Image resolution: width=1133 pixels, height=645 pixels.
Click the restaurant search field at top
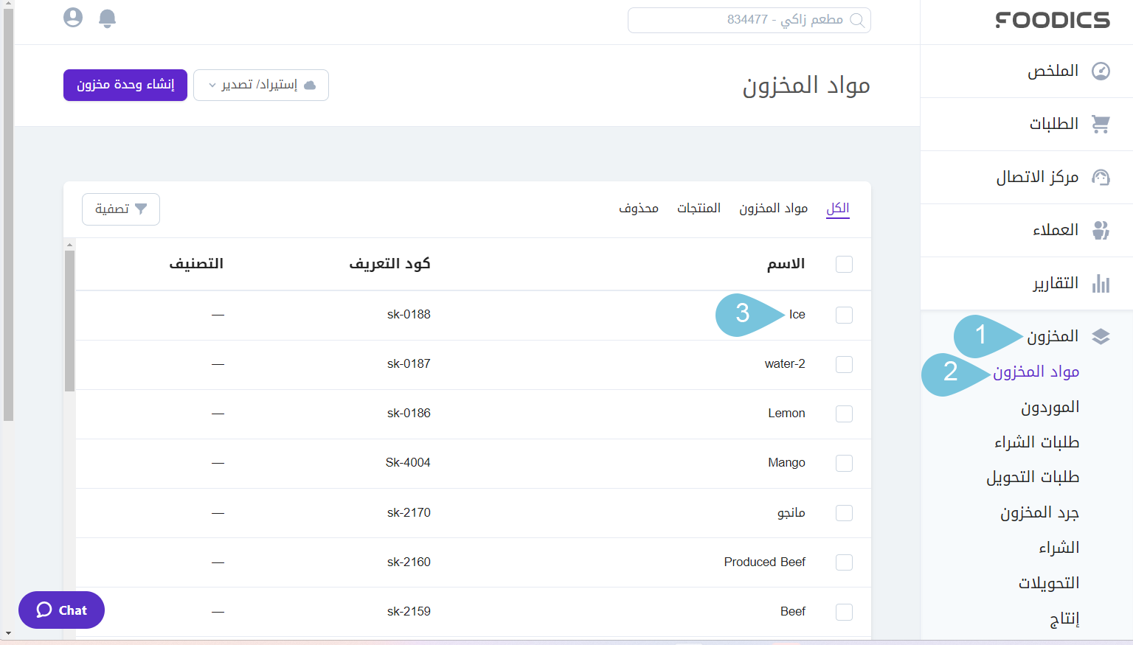click(749, 20)
